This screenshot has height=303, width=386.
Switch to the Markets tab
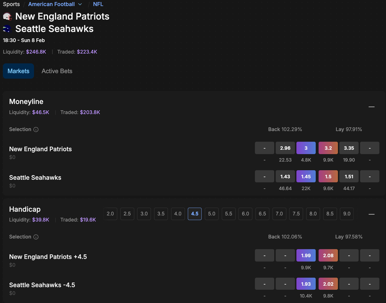pos(18,71)
